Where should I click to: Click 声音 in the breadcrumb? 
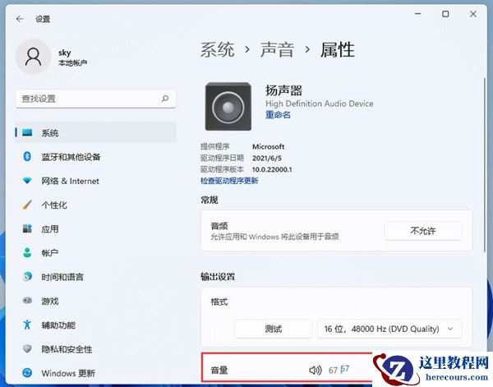[x=277, y=49]
